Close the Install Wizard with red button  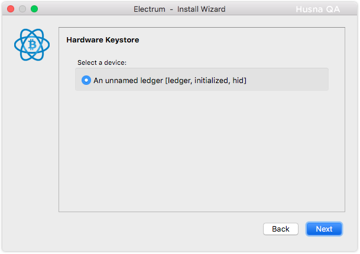pos(11,9)
